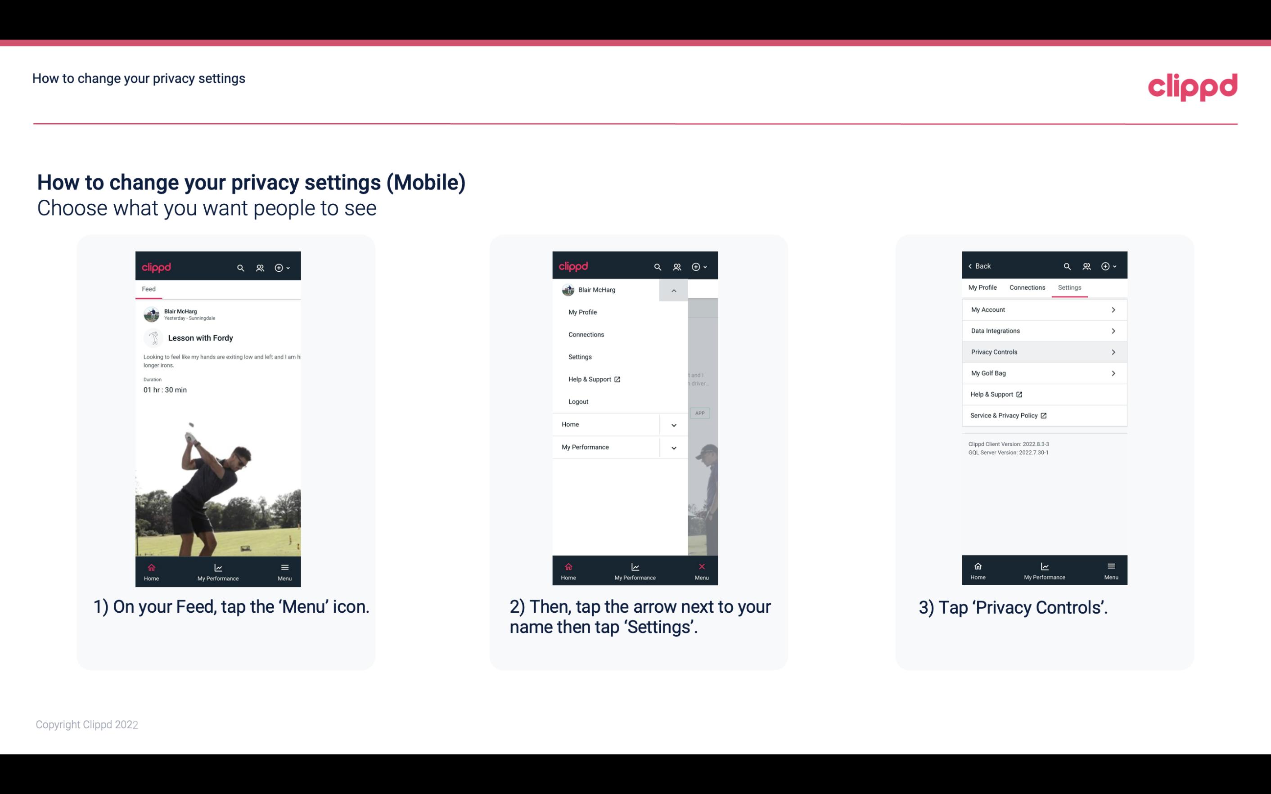Open Privacy Controls settings option
This screenshot has height=794, width=1271.
(x=1043, y=351)
